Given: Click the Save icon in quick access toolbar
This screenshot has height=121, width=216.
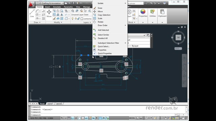Looking at the screenshot, I should (74, 3).
